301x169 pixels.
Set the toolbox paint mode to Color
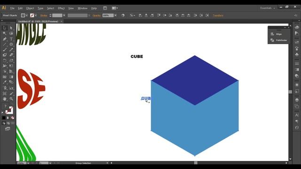pos(4,118)
